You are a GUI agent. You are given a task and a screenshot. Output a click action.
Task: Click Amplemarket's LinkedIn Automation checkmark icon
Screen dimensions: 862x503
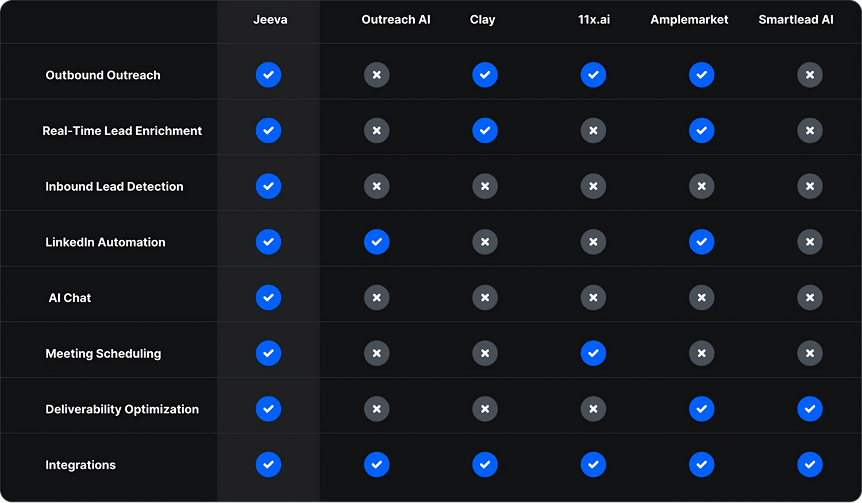click(x=702, y=242)
